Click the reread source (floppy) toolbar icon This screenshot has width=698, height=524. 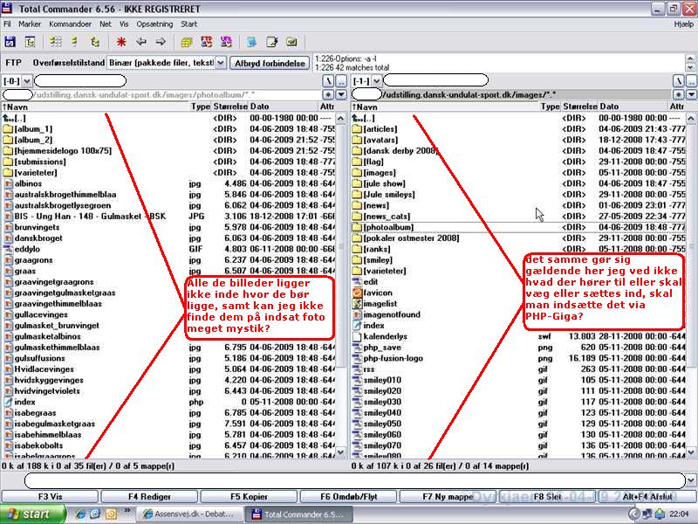coord(10,42)
